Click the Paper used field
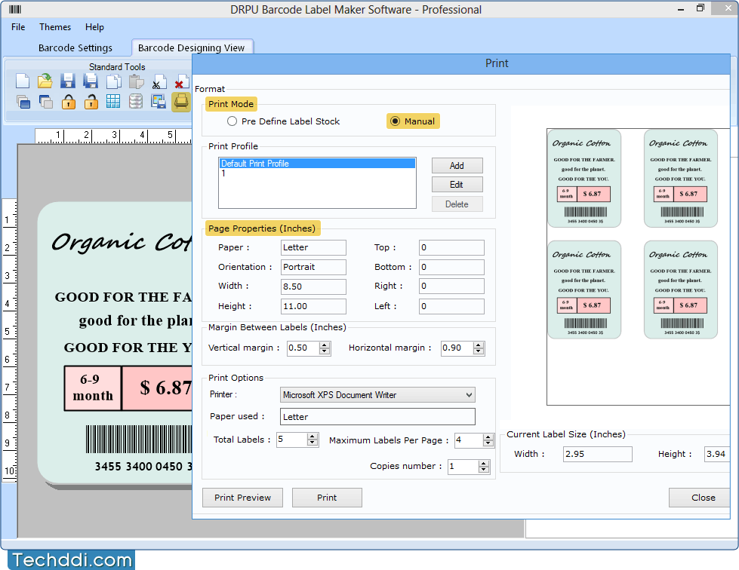 [377, 416]
